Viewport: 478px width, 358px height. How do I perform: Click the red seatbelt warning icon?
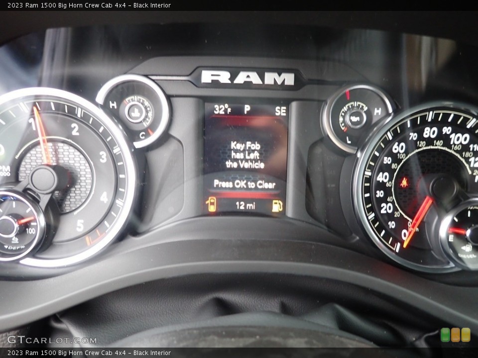(x=405, y=182)
